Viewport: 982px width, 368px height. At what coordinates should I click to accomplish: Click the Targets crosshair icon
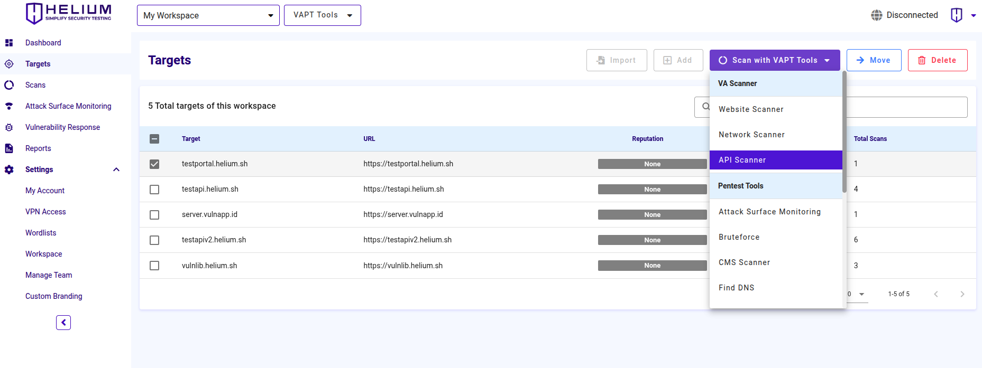pos(9,64)
